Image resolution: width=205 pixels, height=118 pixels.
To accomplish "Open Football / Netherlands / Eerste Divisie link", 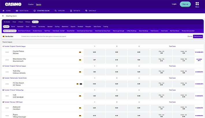I will [x=15, y=78].
